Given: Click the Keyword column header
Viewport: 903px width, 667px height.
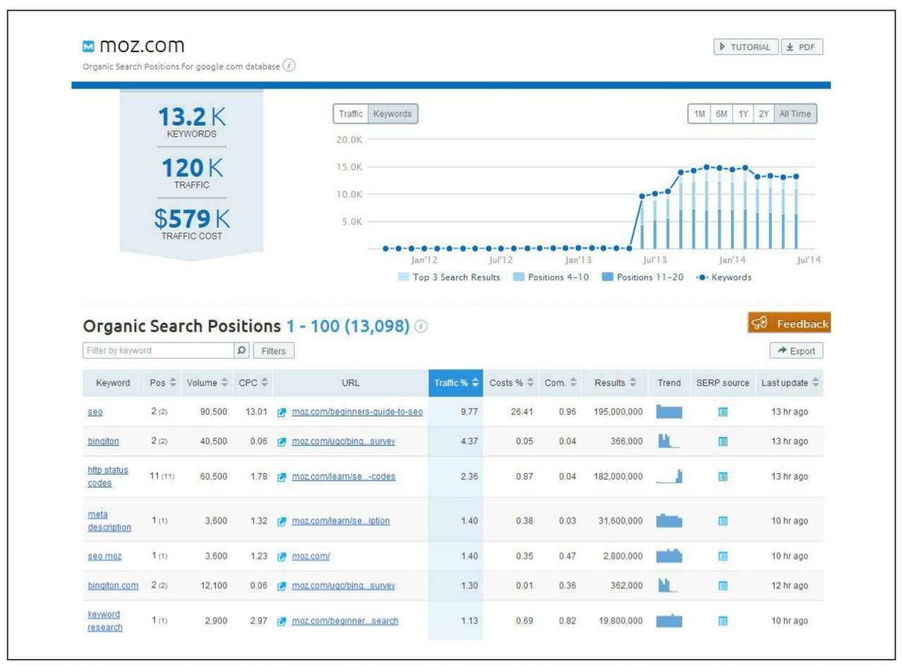Looking at the screenshot, I should tap(113, 383).
